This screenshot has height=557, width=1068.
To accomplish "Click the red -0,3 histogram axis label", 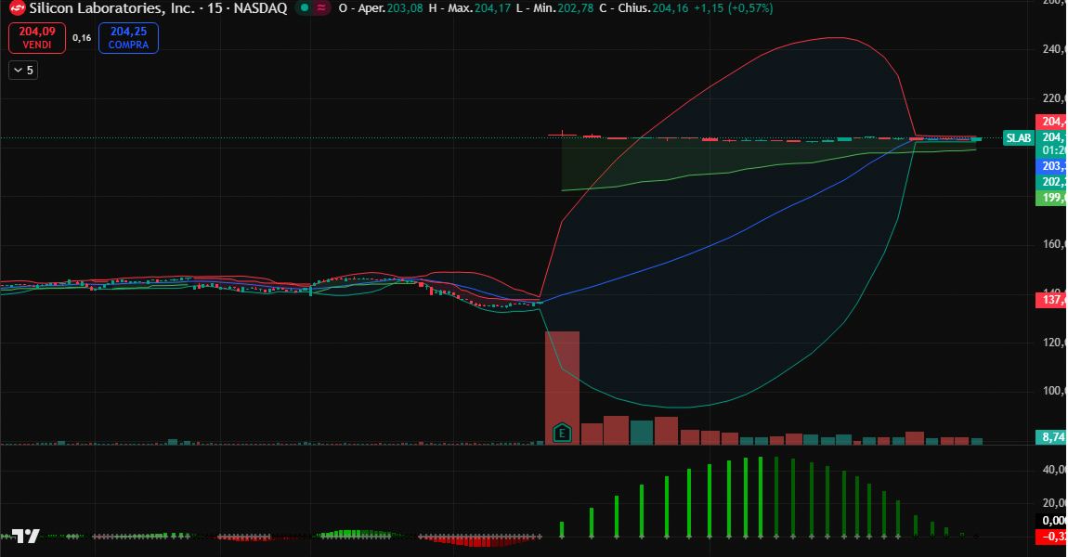I will click(x=1051, y=537).
